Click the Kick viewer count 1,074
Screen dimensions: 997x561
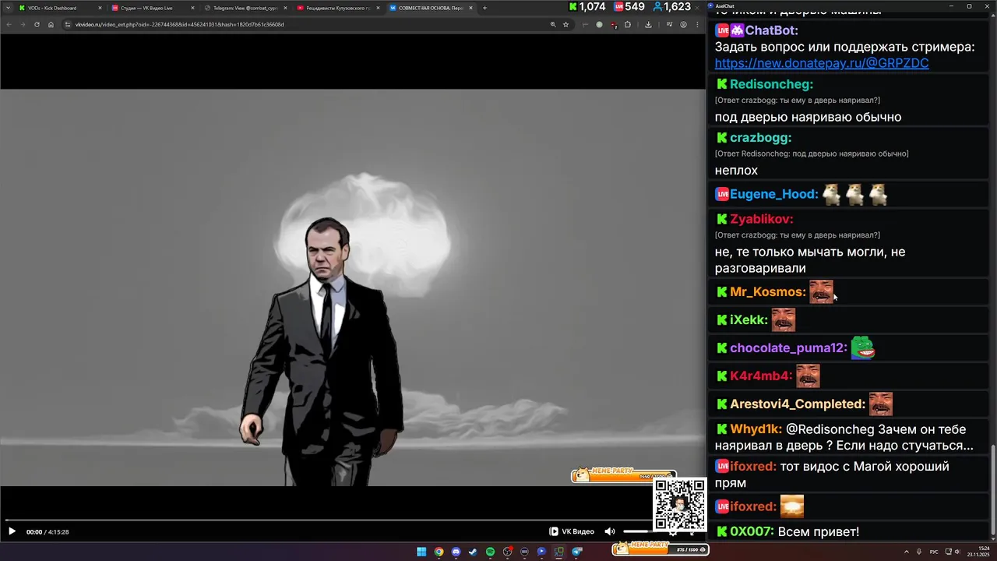[587, 7]
